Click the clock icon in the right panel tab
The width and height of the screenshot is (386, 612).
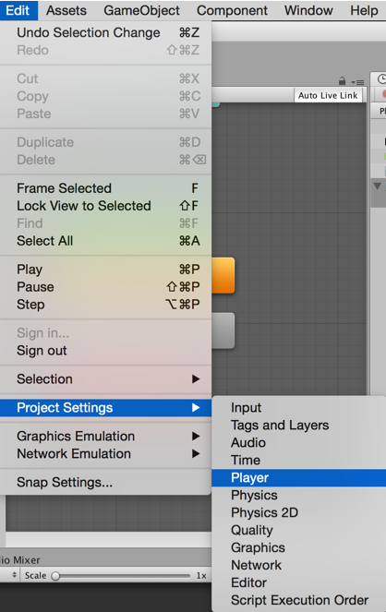pos(381,79)
